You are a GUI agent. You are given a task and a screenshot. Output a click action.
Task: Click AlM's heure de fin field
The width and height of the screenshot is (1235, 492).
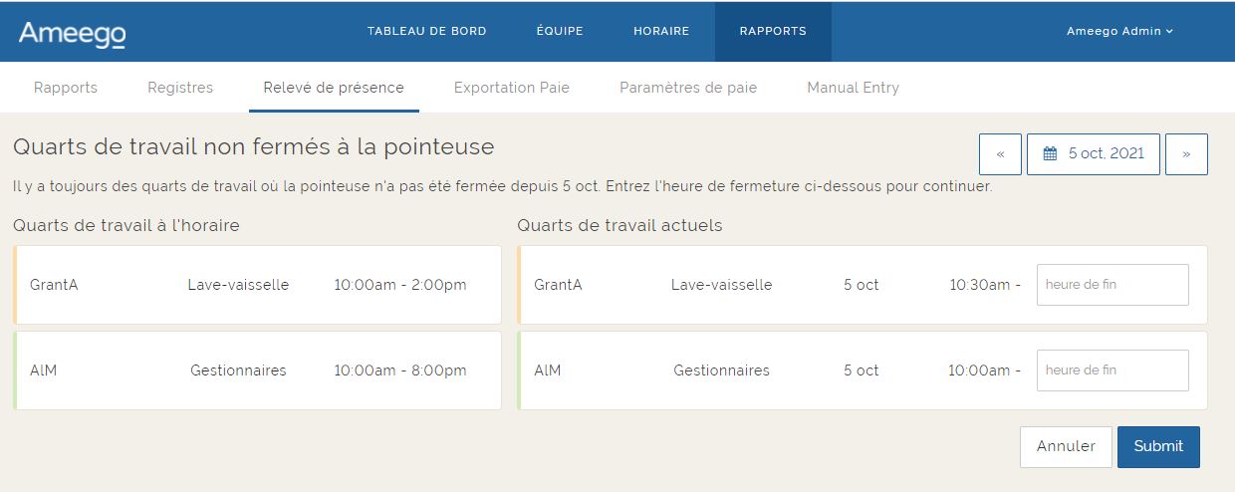click(x=1112, y=370)
